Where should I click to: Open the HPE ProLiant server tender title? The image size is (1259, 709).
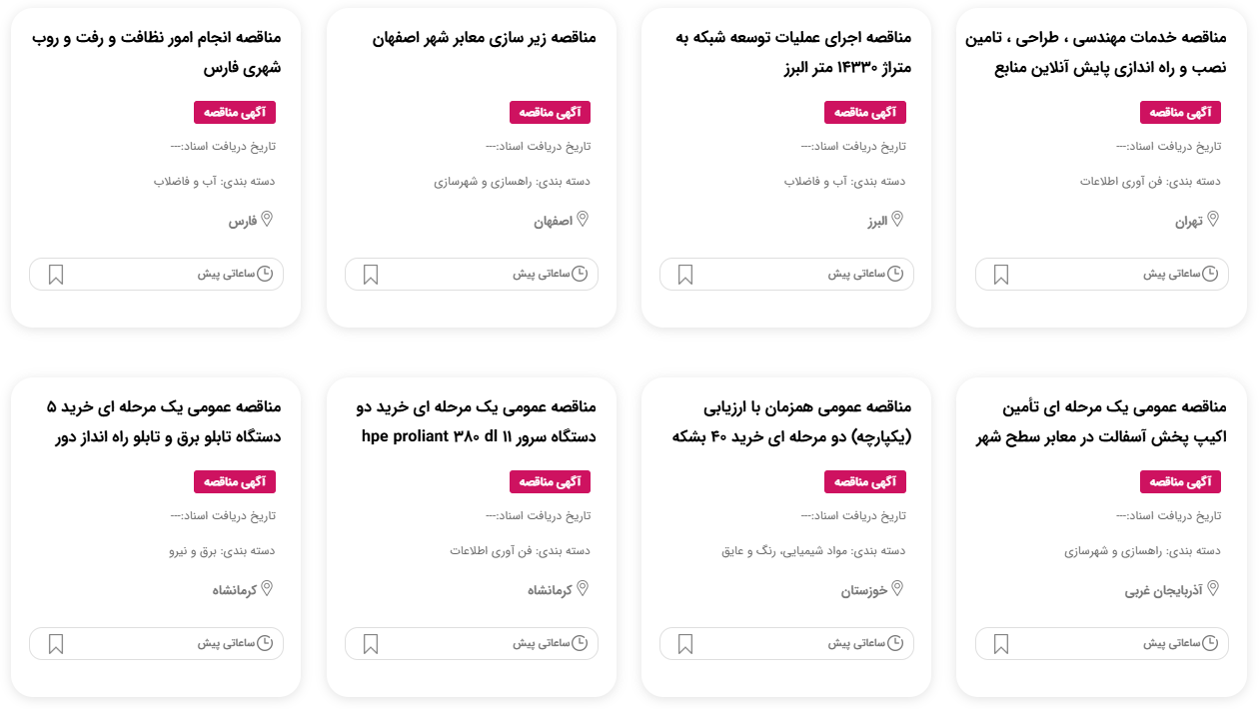(477, 422)
